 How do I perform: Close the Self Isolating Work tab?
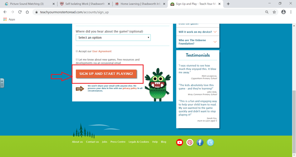(x=109, y=4)
